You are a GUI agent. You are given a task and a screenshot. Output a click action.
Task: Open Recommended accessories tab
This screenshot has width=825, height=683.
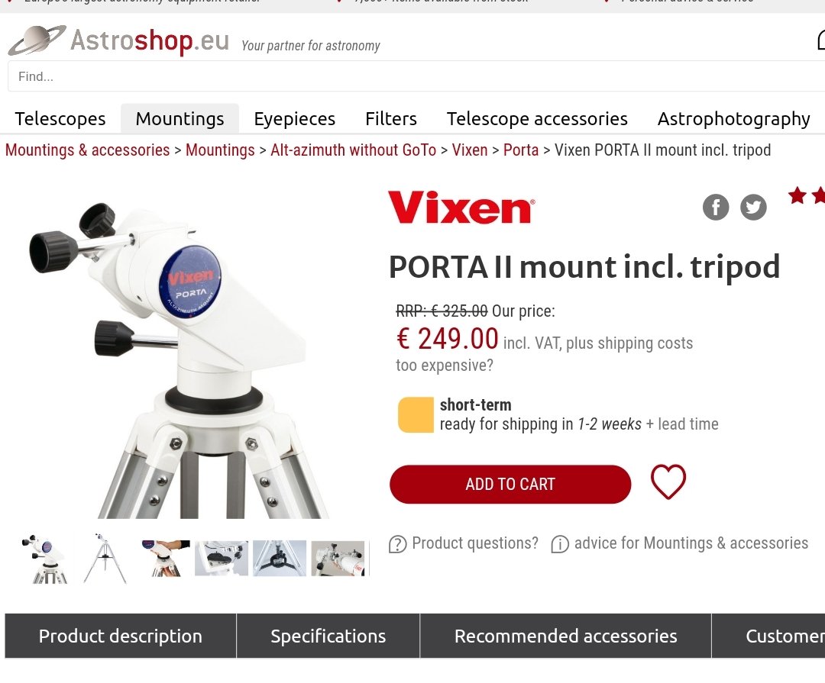pyautogui.click(x=565, y=636)
